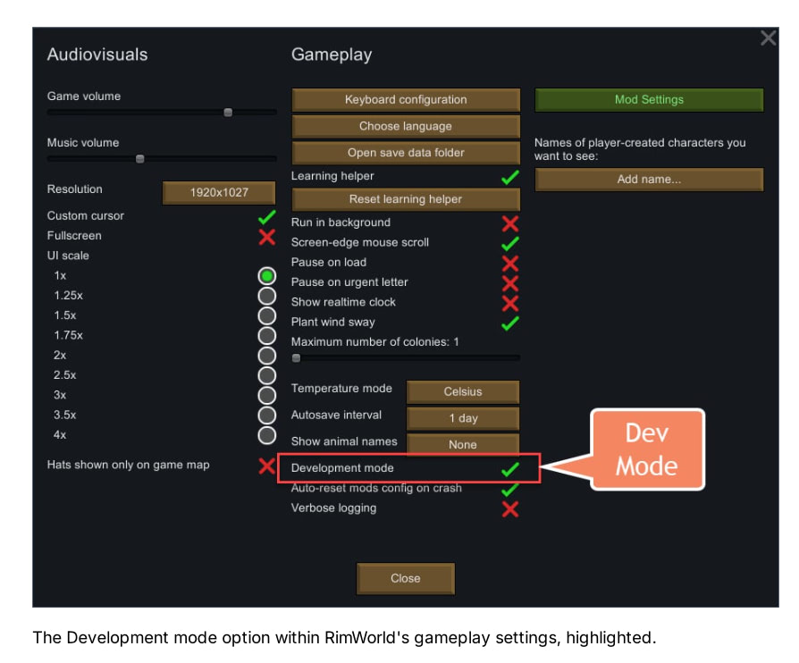Open the Autosave interval 1 day dropdown
Viewport: 799px width, 663px height.
point(463,418)
